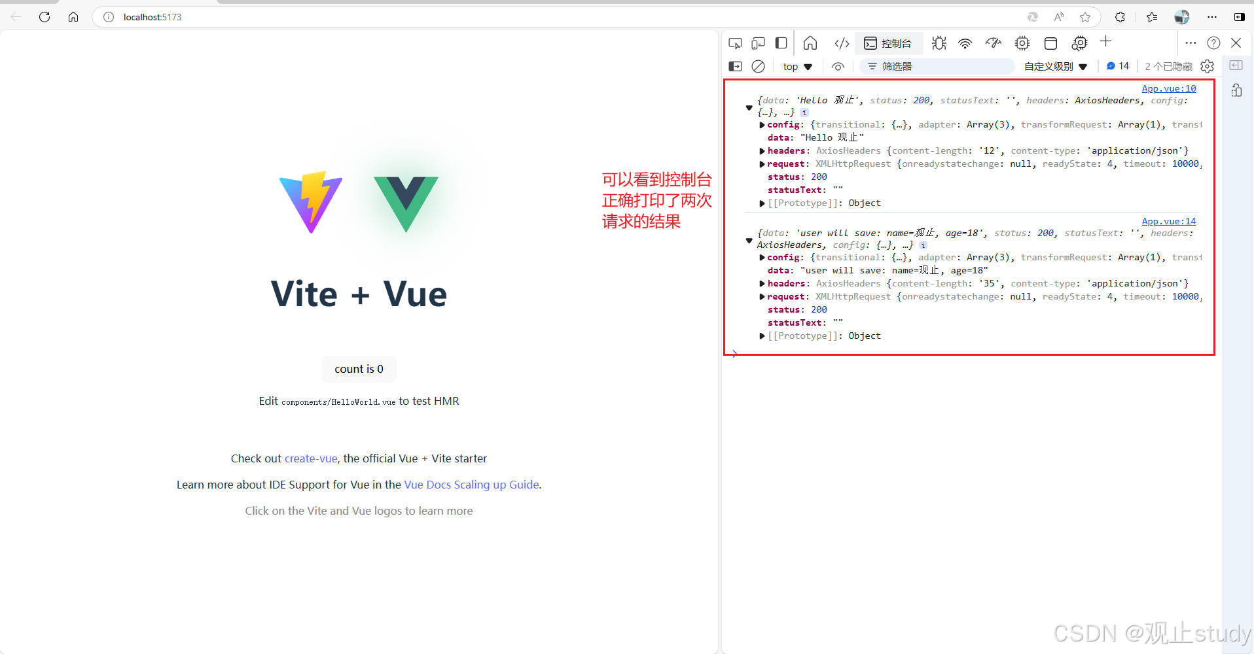Activate the inspect element picker tool
This screenshot has height=654, width=1254.
click(735, 43)
